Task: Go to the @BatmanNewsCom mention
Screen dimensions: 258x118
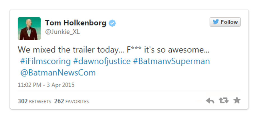Action: click(x=58, y=73)
